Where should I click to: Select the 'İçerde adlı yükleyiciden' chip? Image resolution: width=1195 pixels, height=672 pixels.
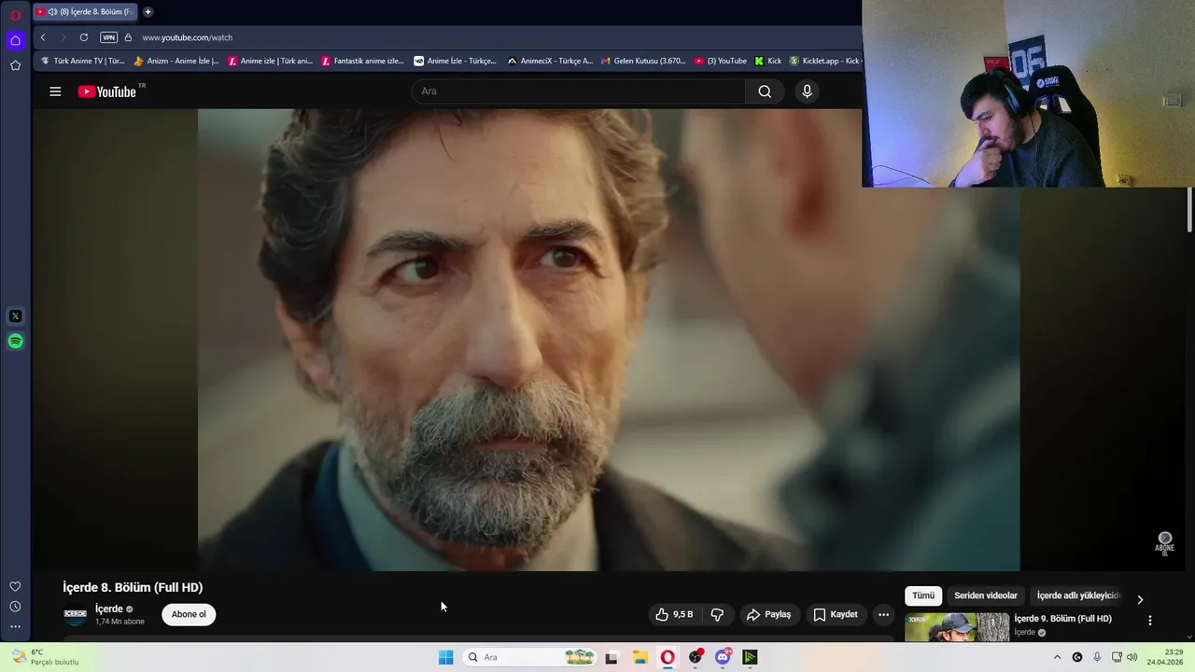1078,595
